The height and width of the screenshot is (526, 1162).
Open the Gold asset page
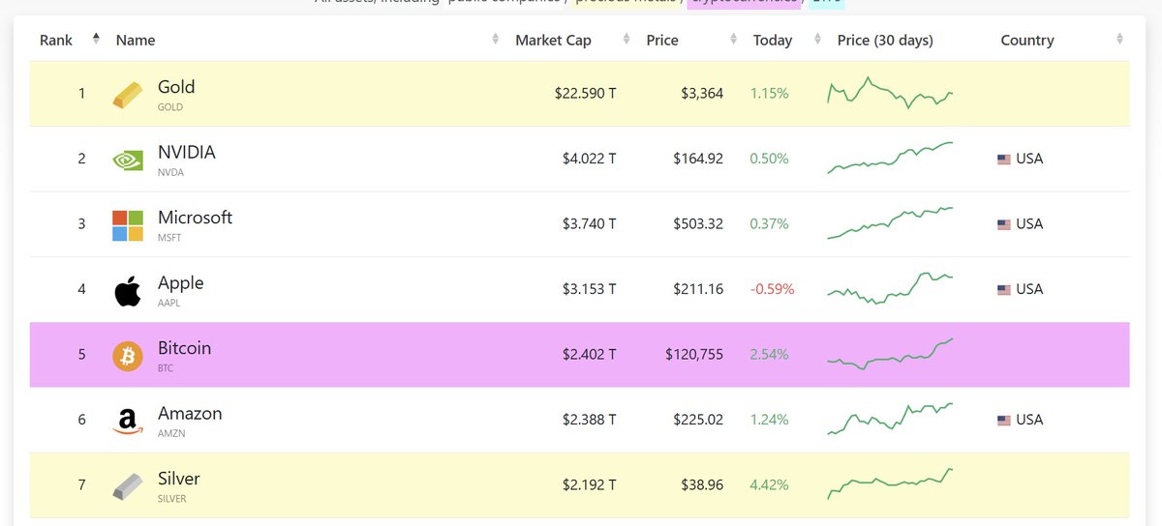point(176,87)
